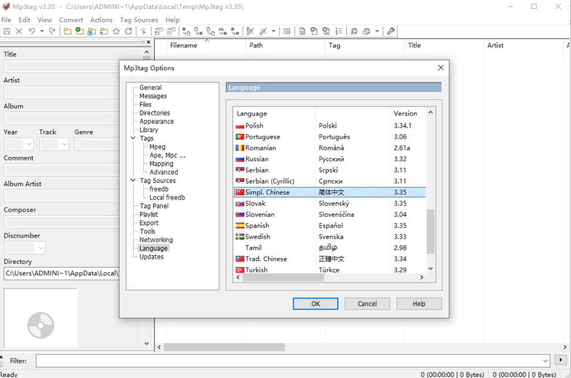
Task: Confirm options with OK button
Action: coord(316,304)
